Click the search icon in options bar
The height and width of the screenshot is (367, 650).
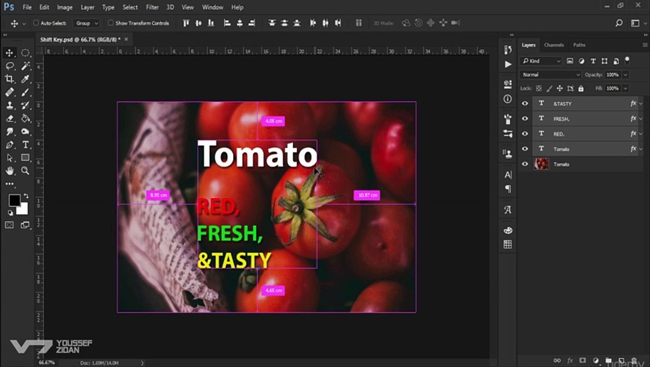[619, 23]
